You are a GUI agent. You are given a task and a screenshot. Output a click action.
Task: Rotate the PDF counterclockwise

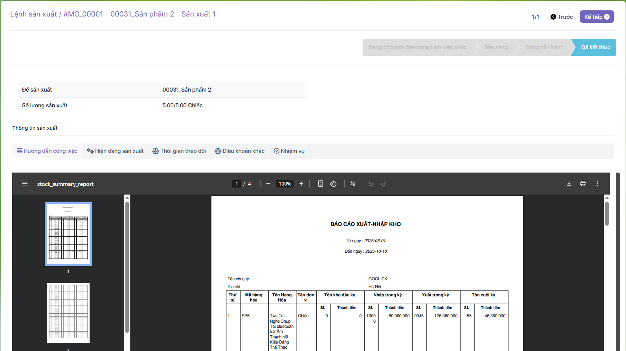(333, 184)
